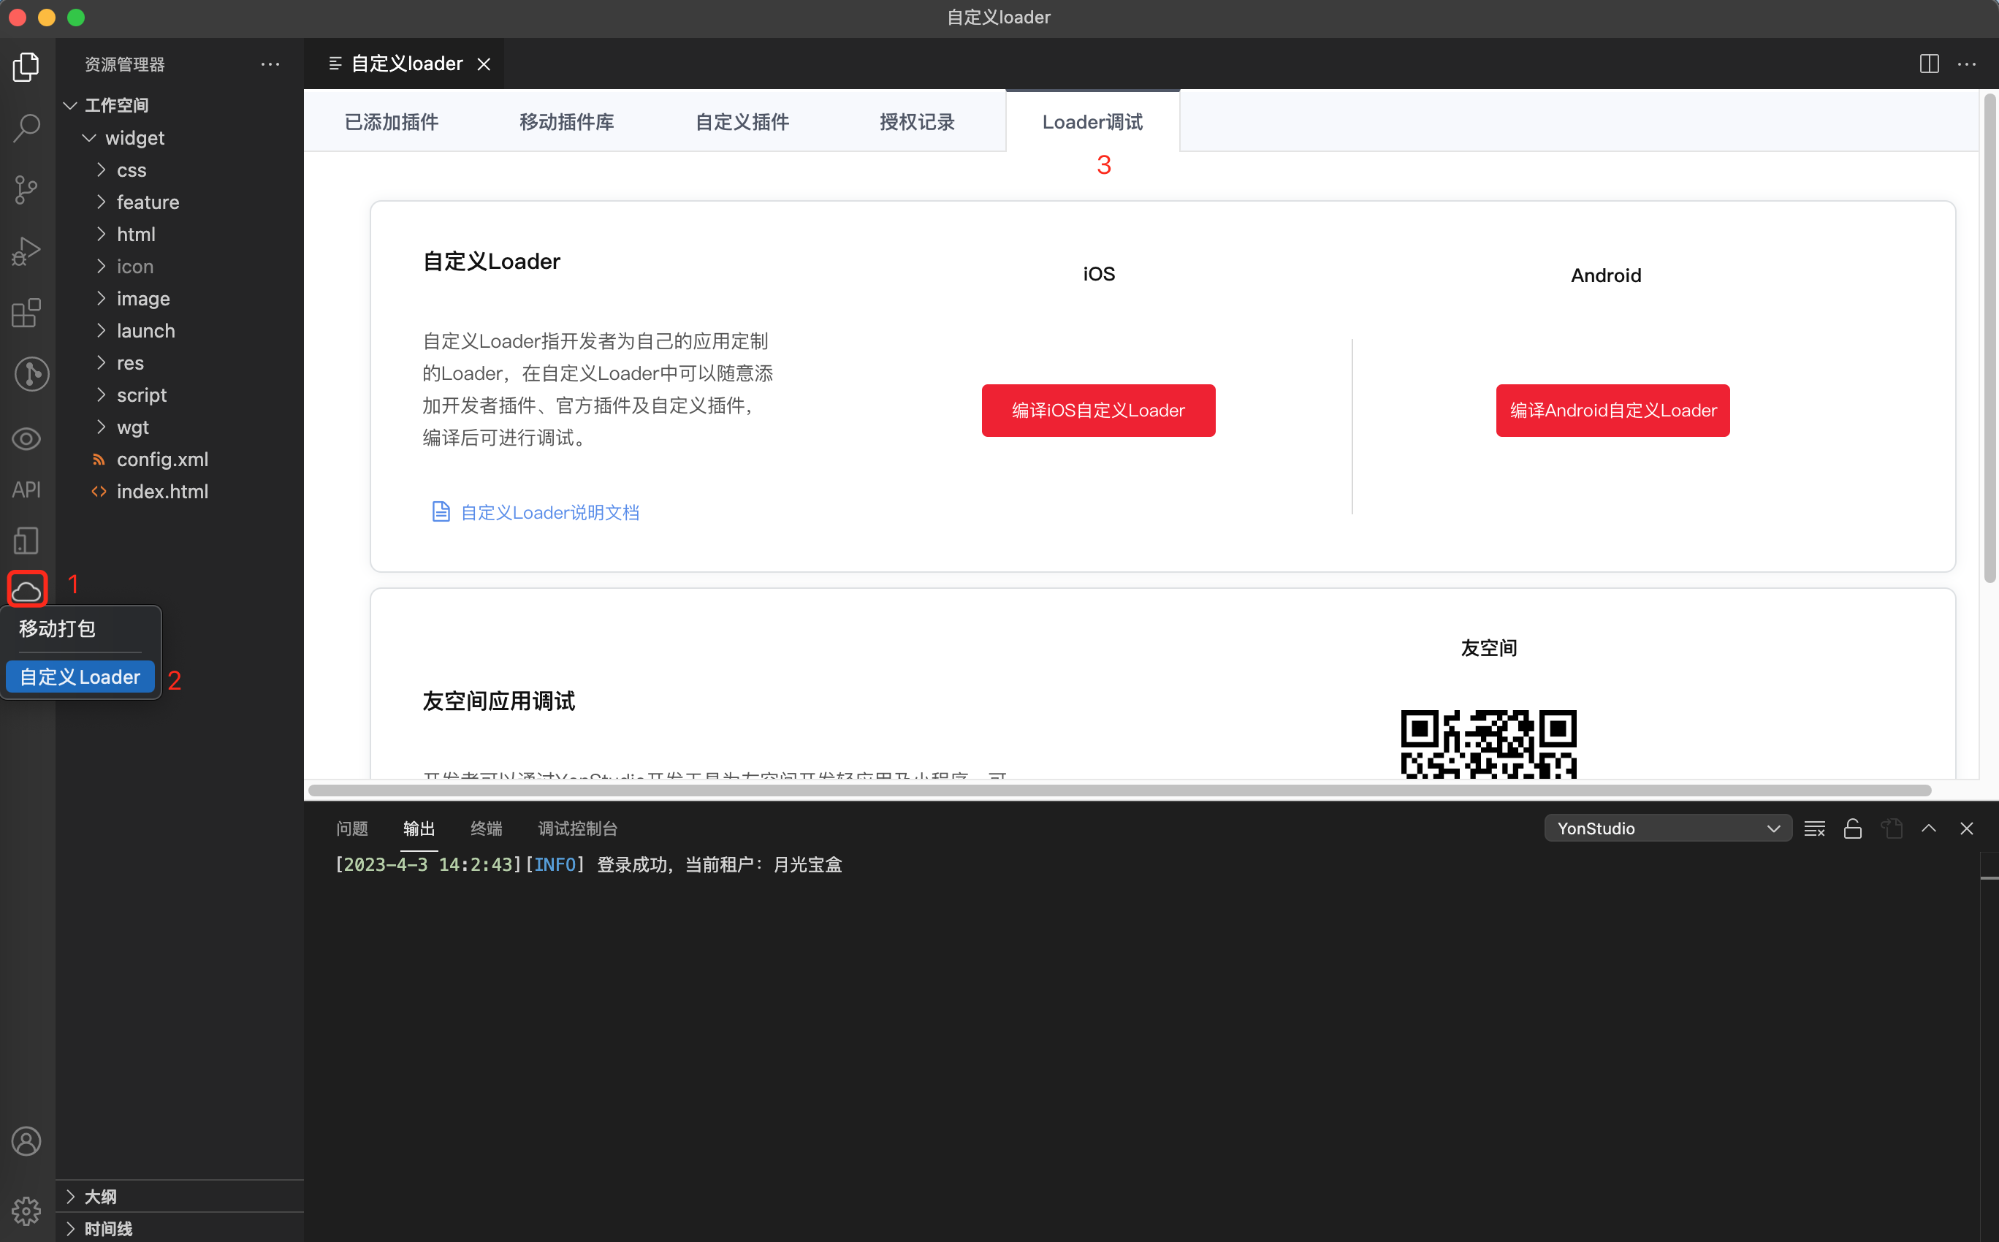1999x1242 pixels.
Task: Open the Extensions panel icon
Action: click(x=26, y=313)
